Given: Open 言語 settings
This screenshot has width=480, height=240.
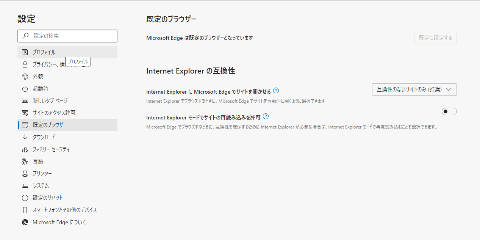Looking at the screenshot, I should pyautogui.click(x=67, y=162).
